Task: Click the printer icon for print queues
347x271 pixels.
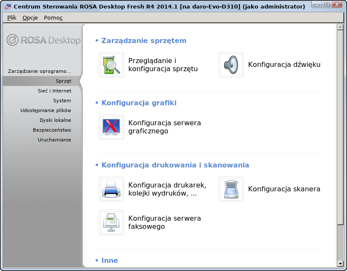Action: coord(111,189)
